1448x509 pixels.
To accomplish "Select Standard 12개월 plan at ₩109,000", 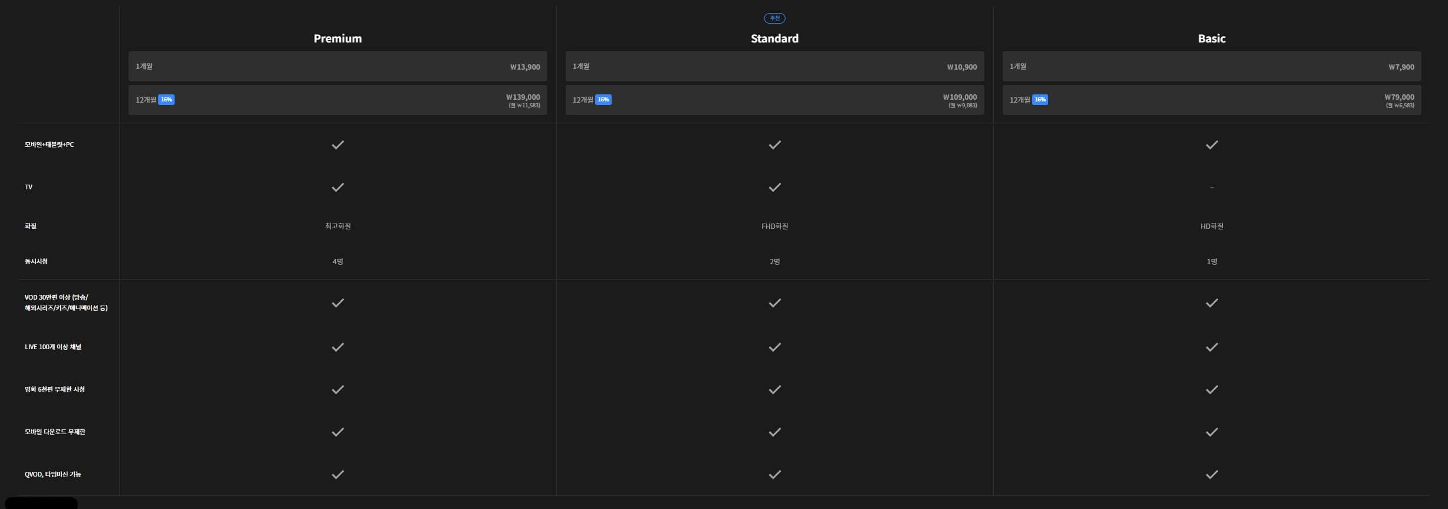I will coord(774,100).
